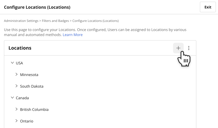
Task: Select the Minnesota tree item label
Action: [x=29, y=75]
